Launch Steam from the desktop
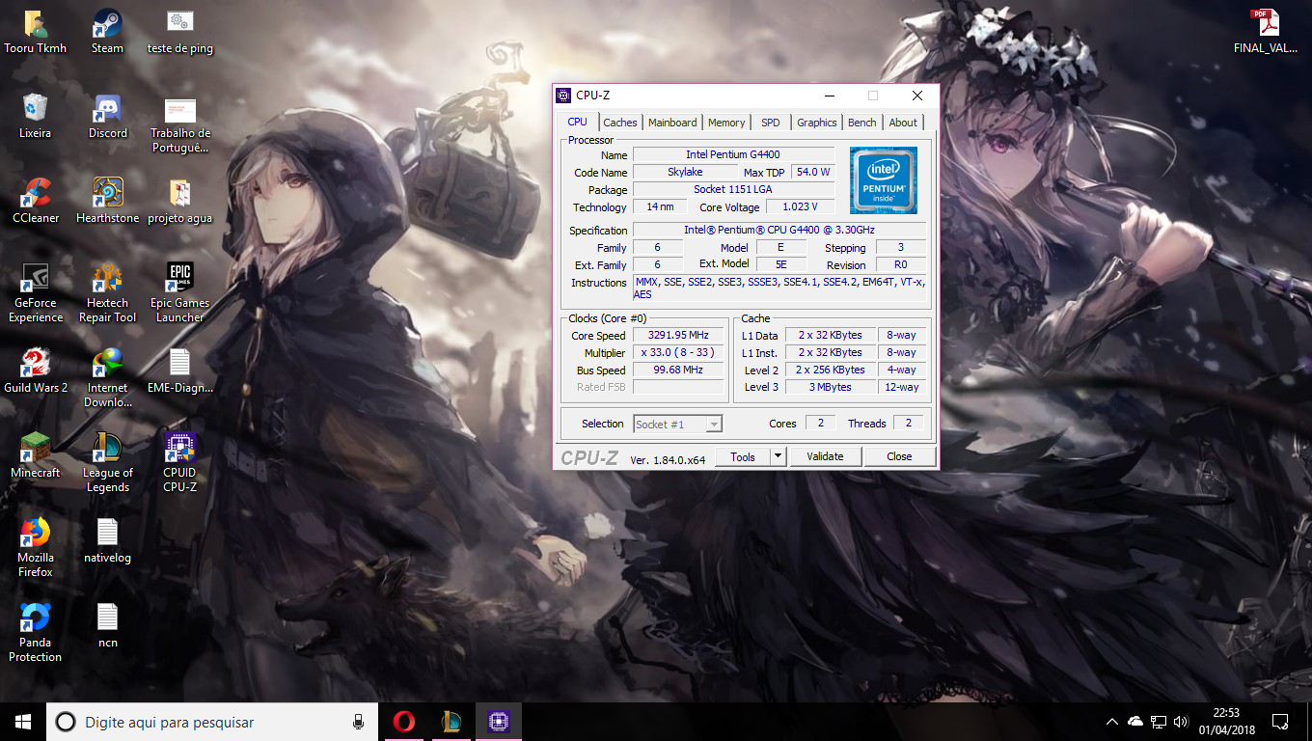The image size is (1312, 741). 107,30
